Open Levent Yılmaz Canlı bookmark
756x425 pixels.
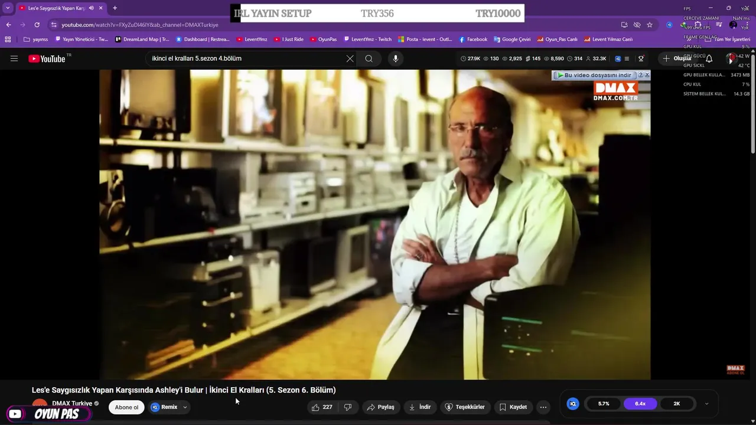click(608, 40)
